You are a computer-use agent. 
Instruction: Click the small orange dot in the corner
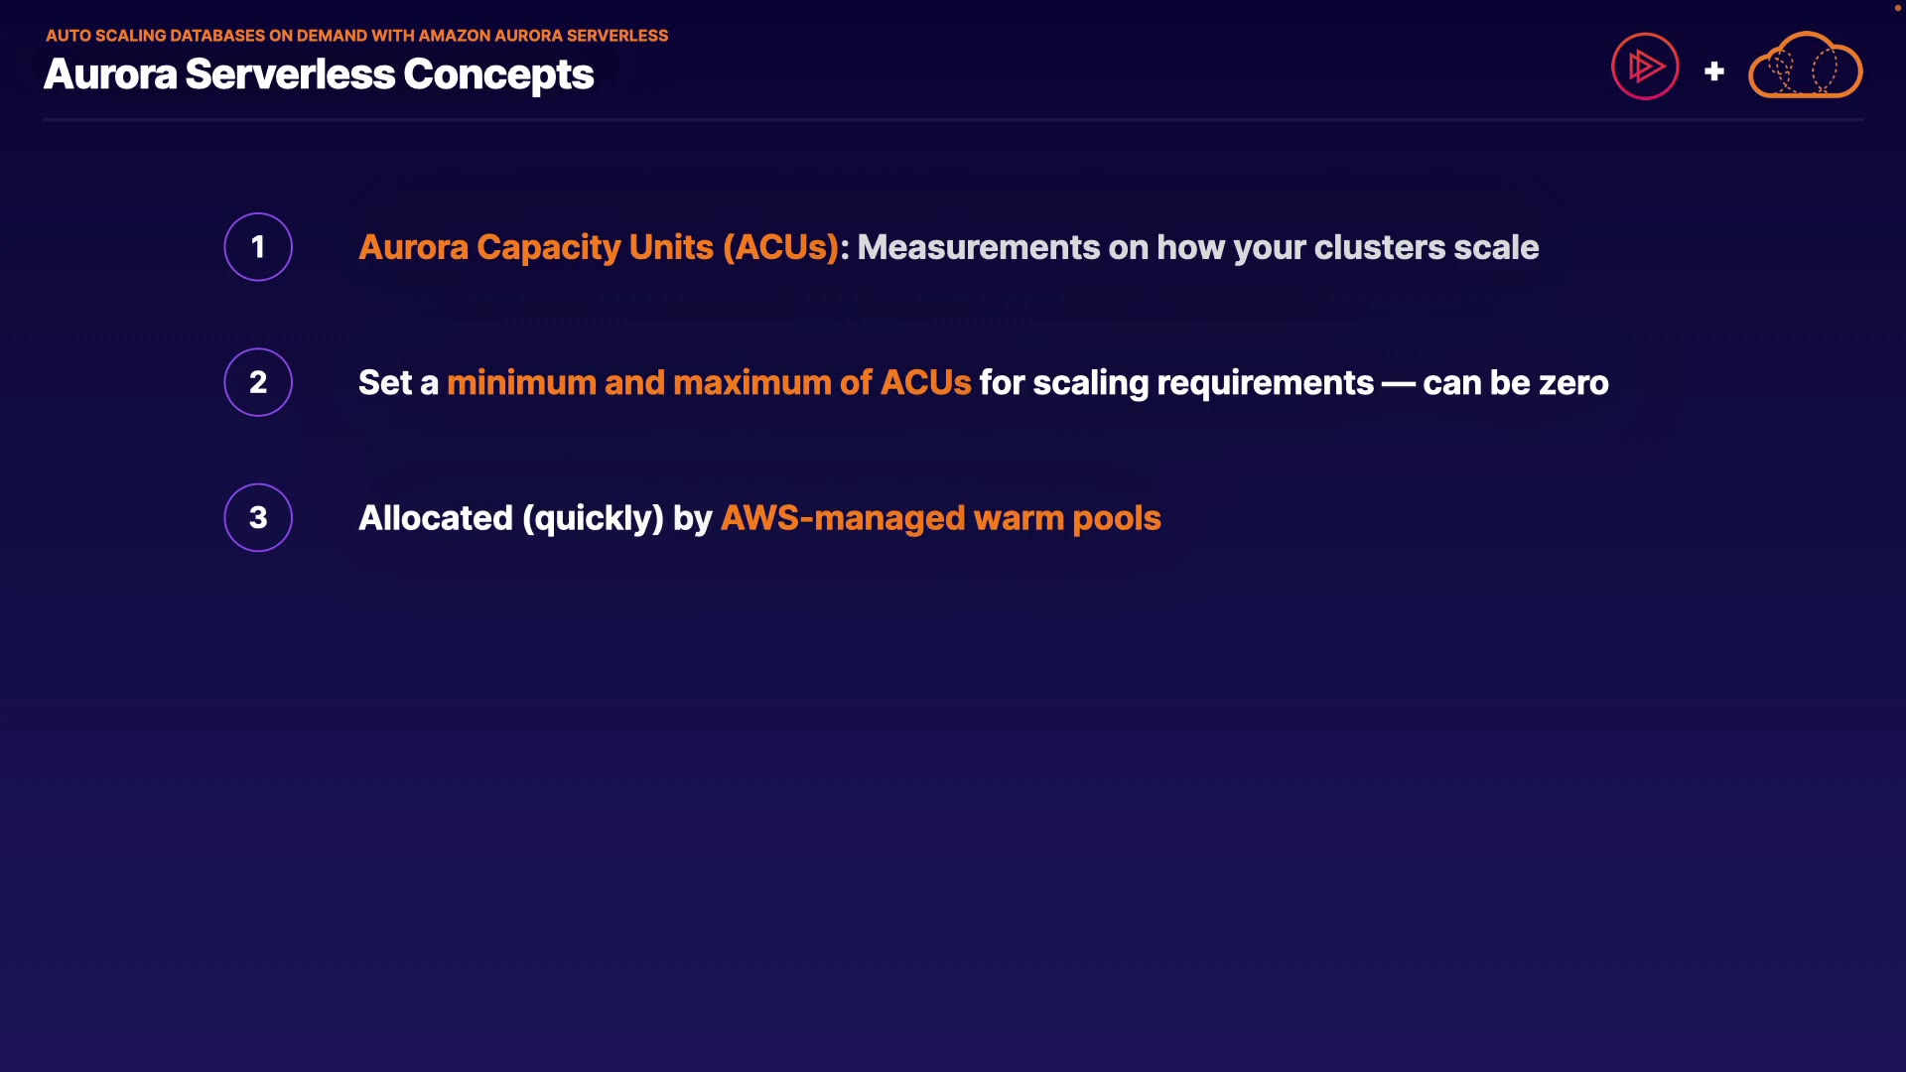1897,8
